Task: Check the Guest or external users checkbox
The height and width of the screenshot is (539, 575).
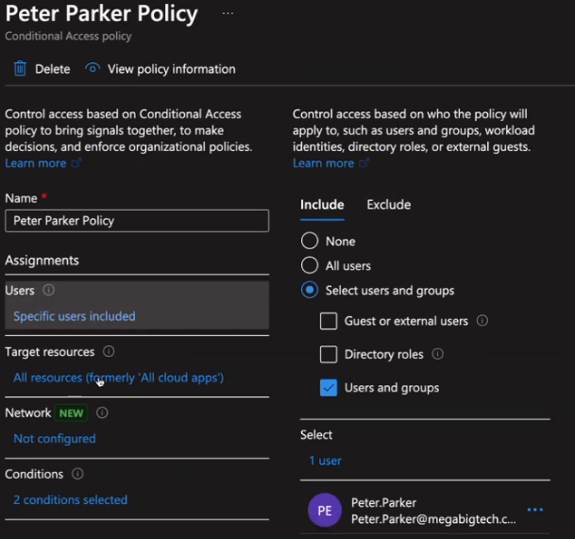Action: [329, 321]
